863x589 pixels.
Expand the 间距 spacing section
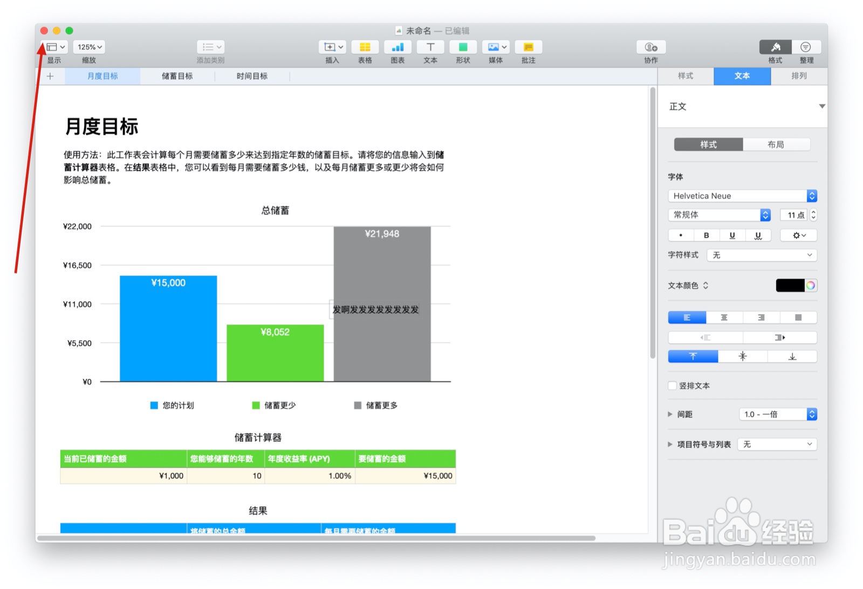(670, 414)
